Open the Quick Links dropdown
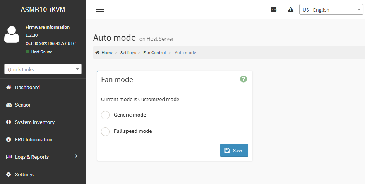This screenshot has width=365, height=184. coord(43,69)
